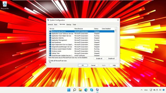Click the network tray icon
The width and height of the screenshot is (166, 93).
151,90
